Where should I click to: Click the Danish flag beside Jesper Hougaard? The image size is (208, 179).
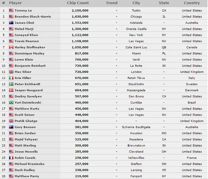pyautogui.click(x=11, y=90)
